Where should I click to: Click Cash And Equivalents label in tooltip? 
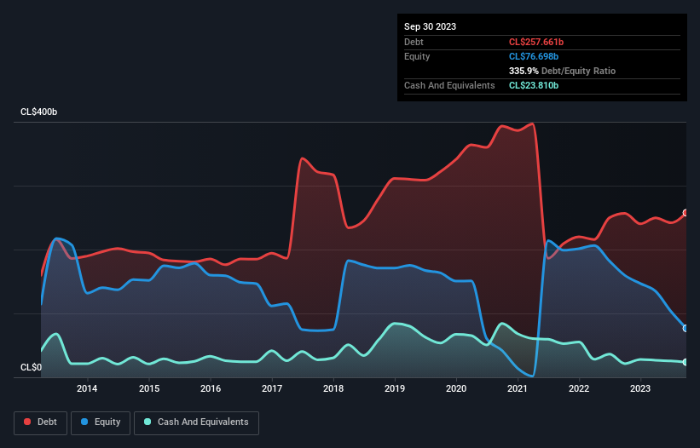(449, 85)
